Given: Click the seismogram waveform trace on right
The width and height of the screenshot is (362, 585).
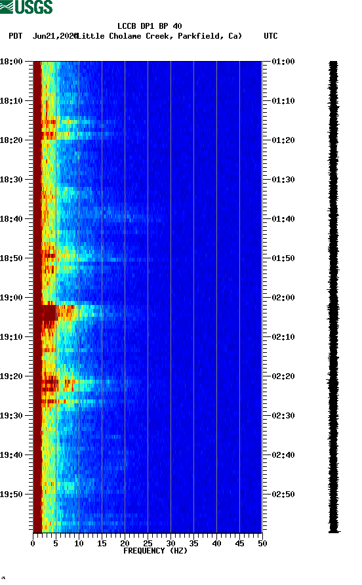Looking at the screenshot, I should [333, 297].
